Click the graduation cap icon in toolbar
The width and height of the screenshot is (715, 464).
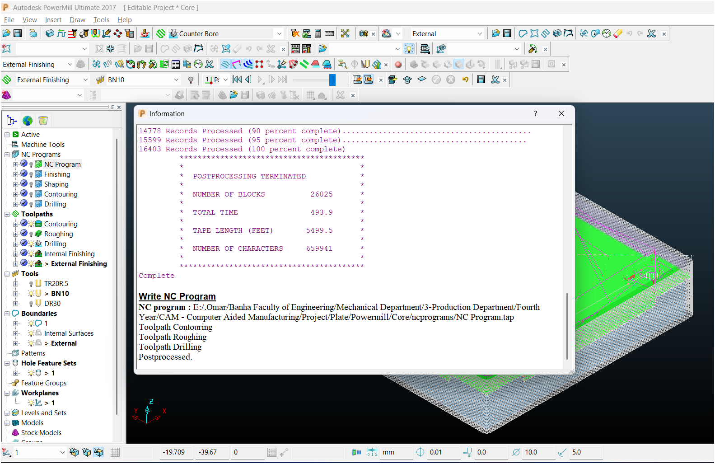point(407,80)
